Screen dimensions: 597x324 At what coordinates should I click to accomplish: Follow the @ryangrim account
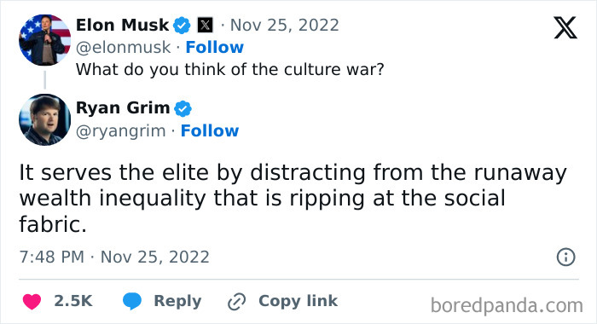(x=210, y=130)
